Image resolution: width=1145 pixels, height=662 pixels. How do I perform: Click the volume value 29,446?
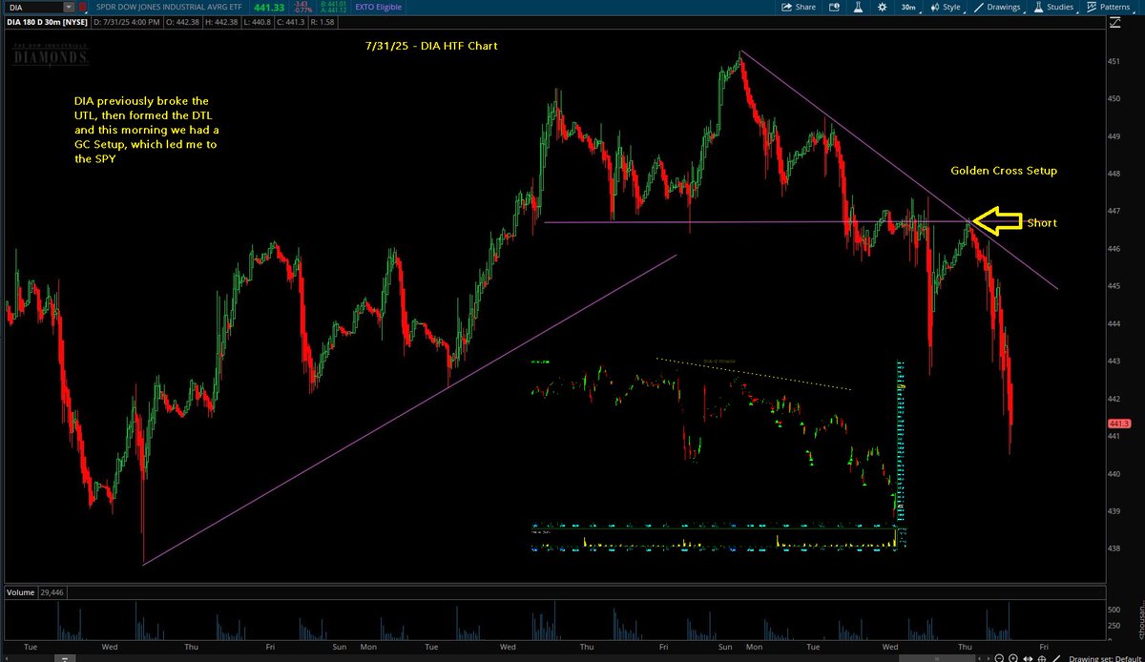point(52,592)
